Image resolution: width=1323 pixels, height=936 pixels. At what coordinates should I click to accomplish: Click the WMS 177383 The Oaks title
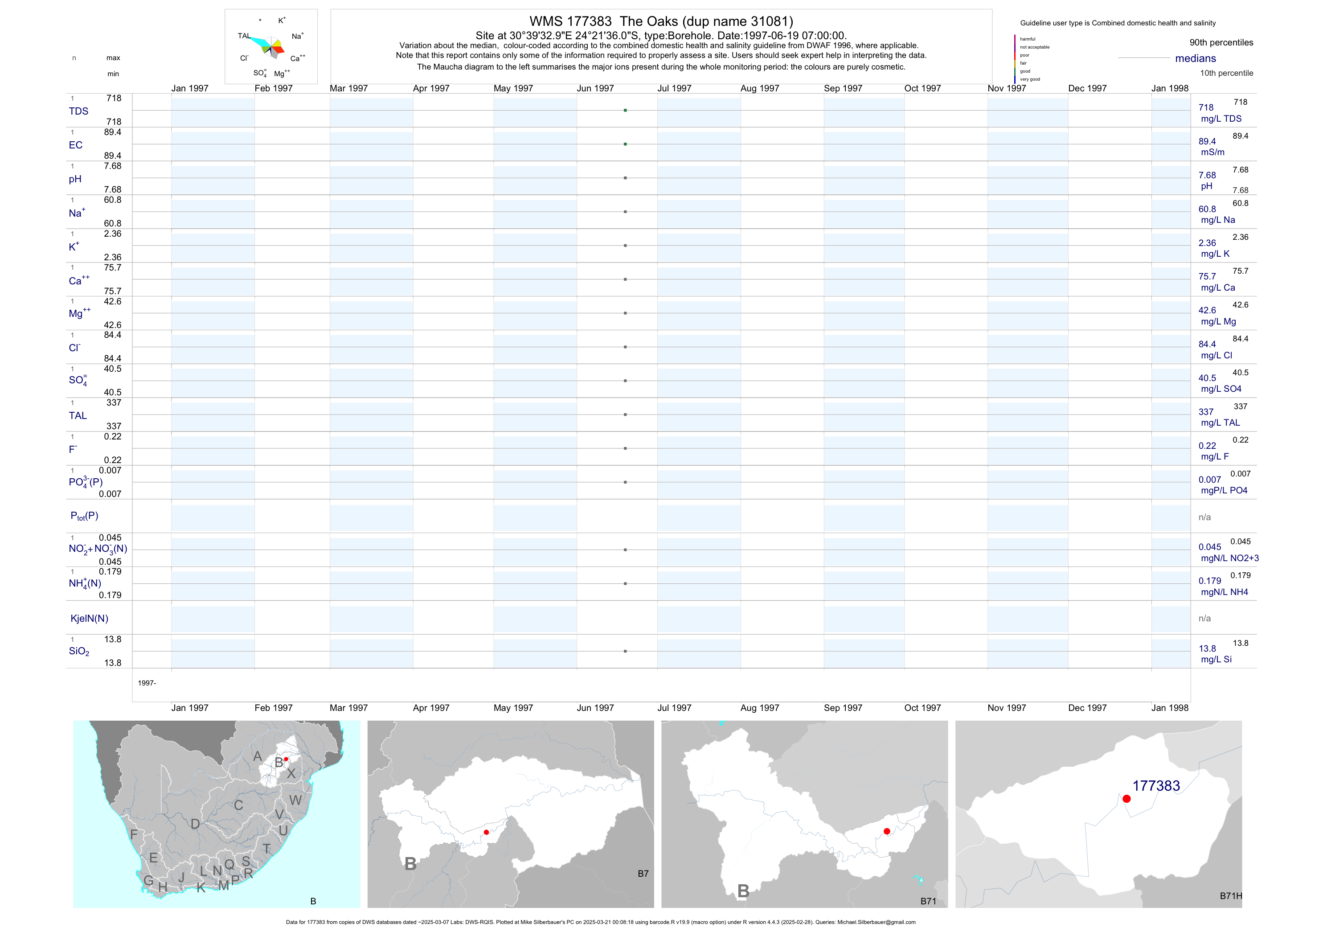(x=661, y=21)
